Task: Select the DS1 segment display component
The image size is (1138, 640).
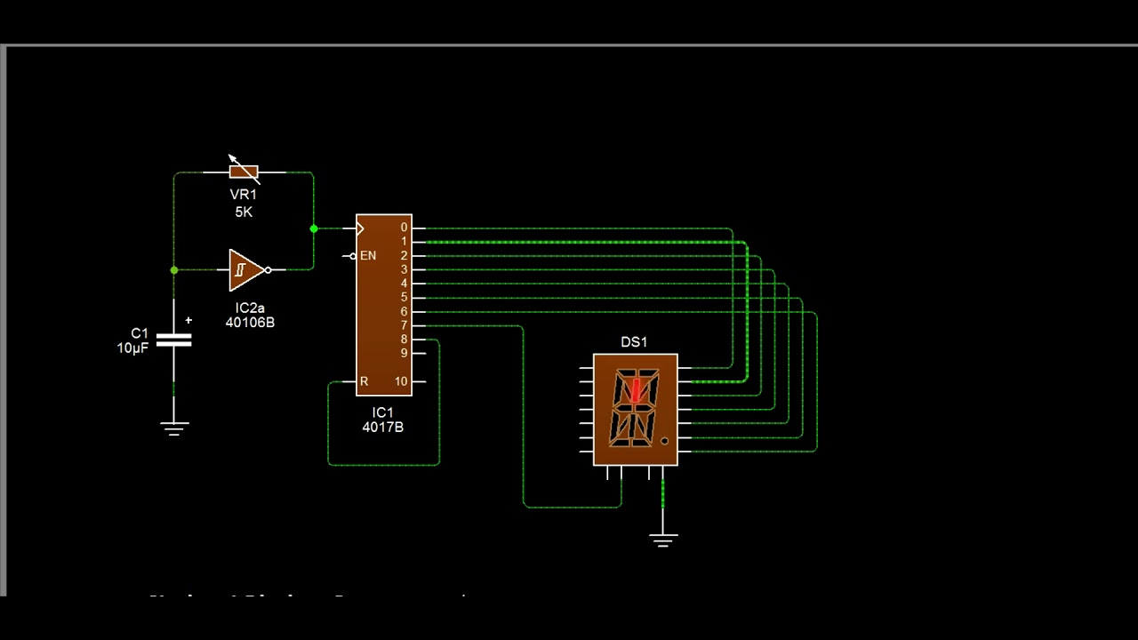Action: (635, 410)
